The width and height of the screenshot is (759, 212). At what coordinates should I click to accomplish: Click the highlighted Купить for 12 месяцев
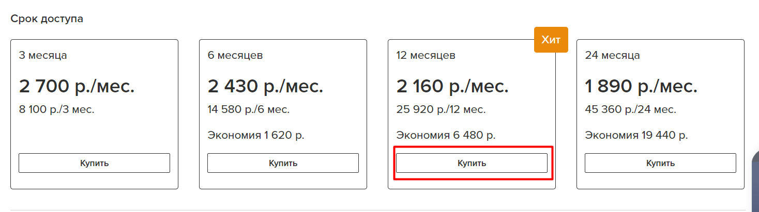coord(472,163)
